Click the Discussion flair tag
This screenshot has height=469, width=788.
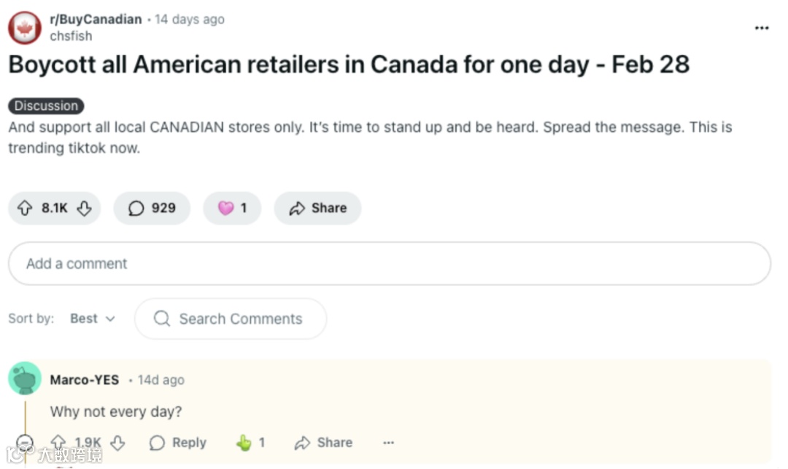46,106
